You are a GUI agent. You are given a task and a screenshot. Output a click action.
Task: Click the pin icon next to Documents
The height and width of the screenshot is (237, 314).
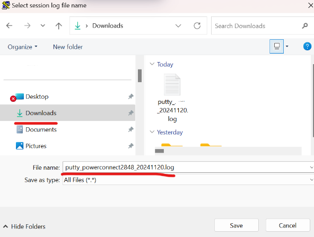pos(131,129)
